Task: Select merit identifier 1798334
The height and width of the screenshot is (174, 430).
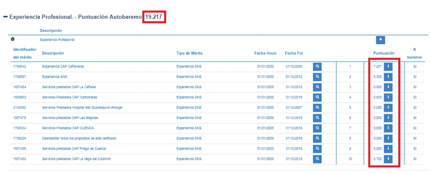Action: (x=20, y=128)
